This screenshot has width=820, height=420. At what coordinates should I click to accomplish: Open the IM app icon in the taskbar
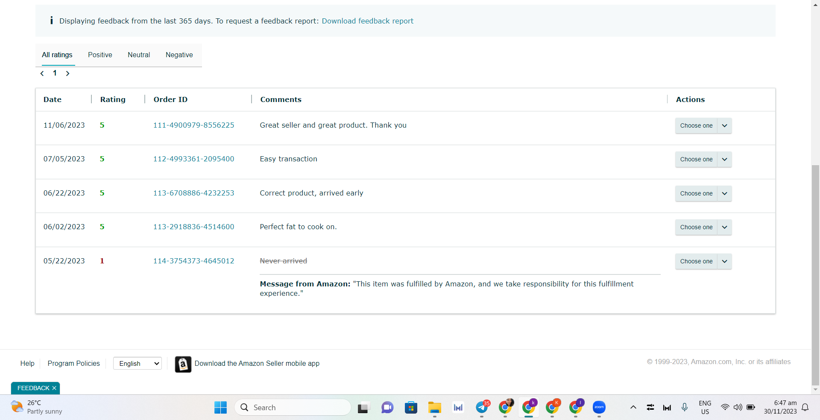(458, 408)
